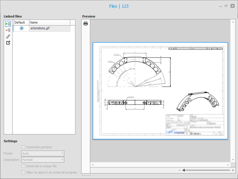This screenshot has height=179, width=238.
Task: Maximize the Files window
Action: pyautogui.click(x=226, y=6)
